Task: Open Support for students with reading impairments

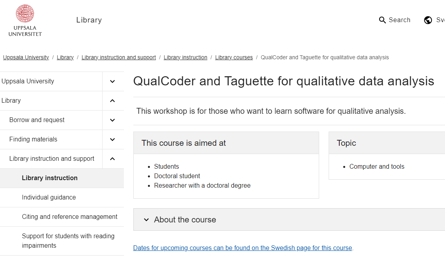Action: [x=68, y=241]
